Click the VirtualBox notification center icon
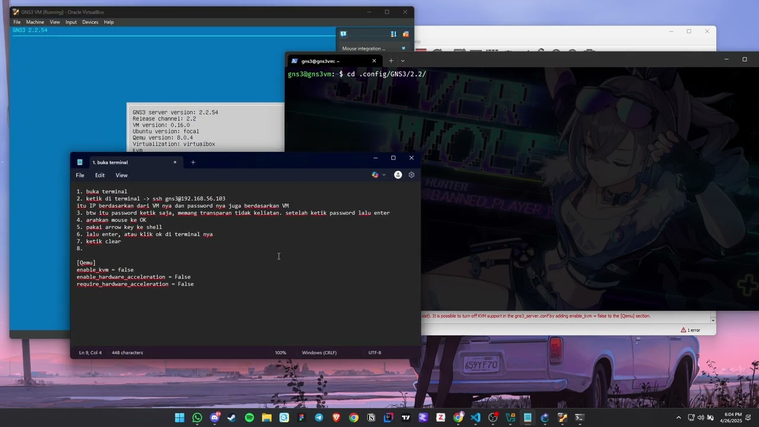Viewport: 759px width, 427px height. click(x=343, y=34)
